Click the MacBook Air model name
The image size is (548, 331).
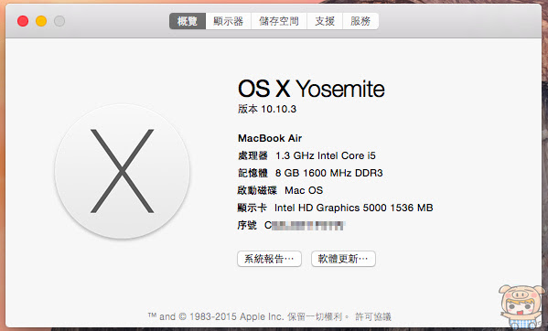(270, 138)
